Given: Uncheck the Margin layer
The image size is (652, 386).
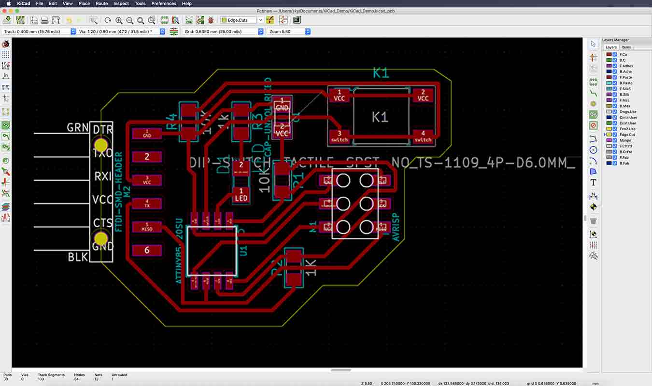Looking at the screenshot, I should pyautogui.click(x=615, y=140).
